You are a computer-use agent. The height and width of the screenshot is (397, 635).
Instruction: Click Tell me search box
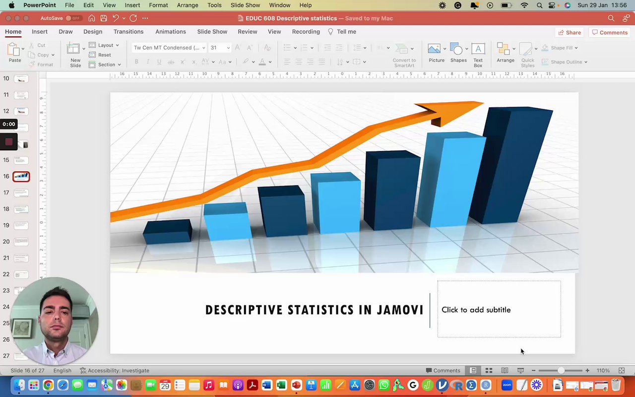(x=342, y=32)
